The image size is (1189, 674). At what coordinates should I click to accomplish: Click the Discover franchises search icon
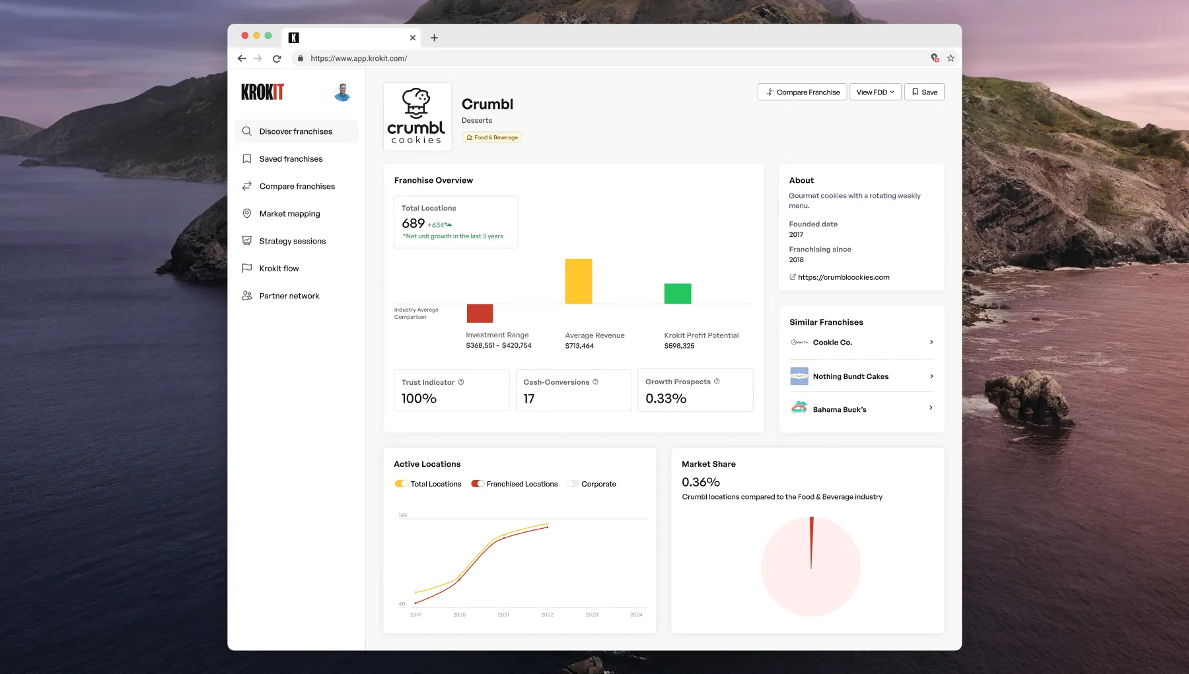coord(247,131)
